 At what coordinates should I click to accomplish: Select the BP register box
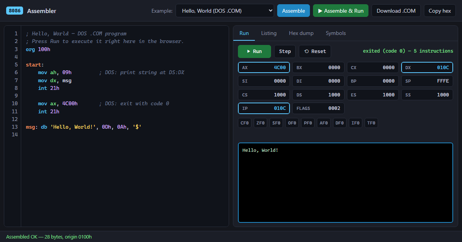[x=373, y=81]
